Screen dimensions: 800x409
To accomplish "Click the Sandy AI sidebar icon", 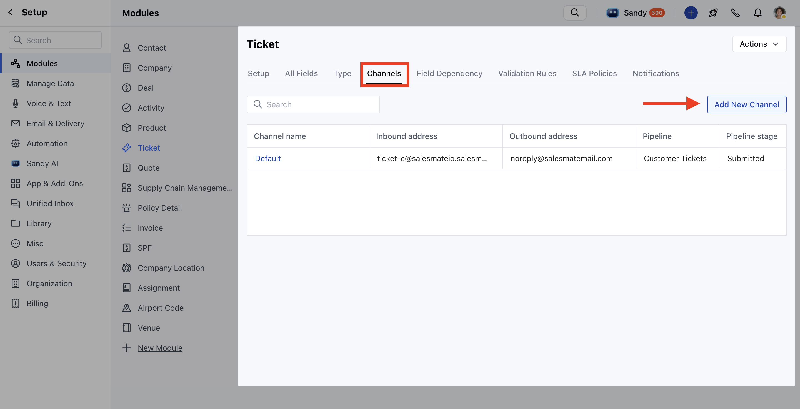I will click(16, 163).
